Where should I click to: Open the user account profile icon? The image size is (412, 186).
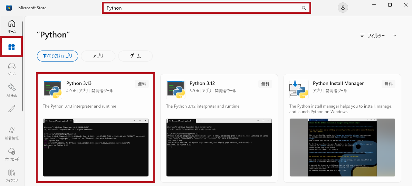click(x=343, y=8)
